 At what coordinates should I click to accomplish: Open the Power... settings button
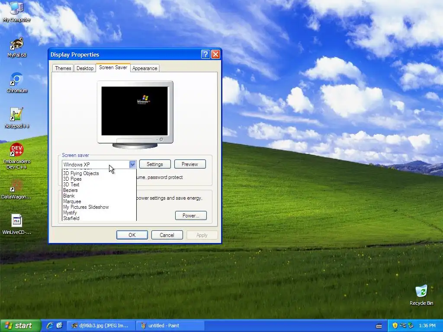click(191, 216)
